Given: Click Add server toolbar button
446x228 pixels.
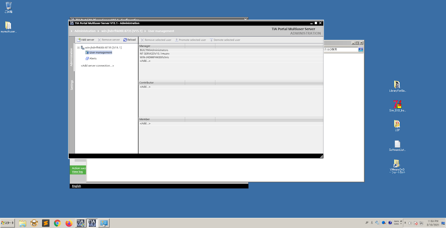Looking at the screenshot, I should (86, 40).
